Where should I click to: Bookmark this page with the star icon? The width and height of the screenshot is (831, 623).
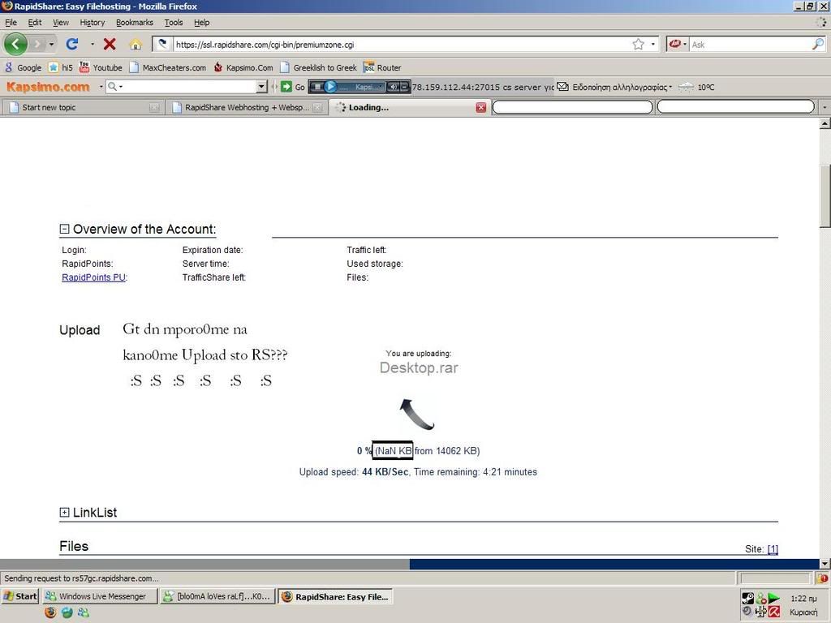(x=638, y=44)
